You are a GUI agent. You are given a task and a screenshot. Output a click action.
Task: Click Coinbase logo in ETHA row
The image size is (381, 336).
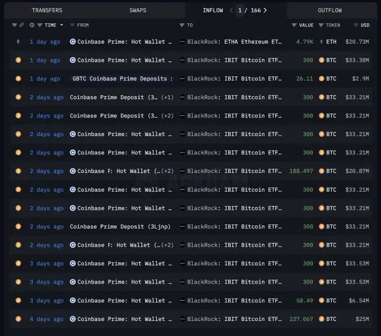73,41
